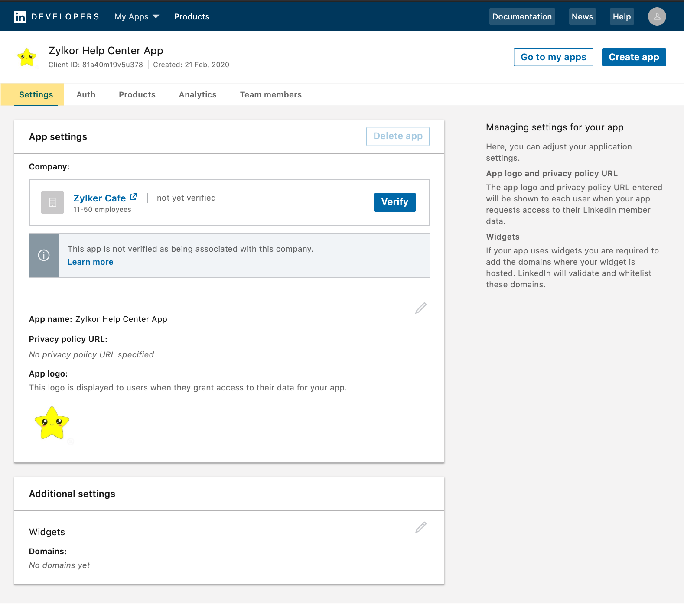Edit app settings with pencil icon
The height and width of the screenshot is (604, 684).
[420, 308]
